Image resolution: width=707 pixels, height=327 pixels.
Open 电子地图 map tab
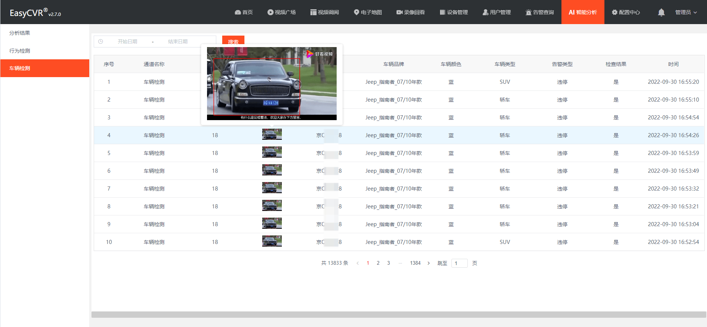[367, 12]
